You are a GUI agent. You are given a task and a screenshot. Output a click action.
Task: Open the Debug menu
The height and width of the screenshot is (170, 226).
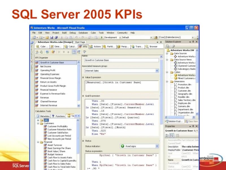[x=73, y=33]
